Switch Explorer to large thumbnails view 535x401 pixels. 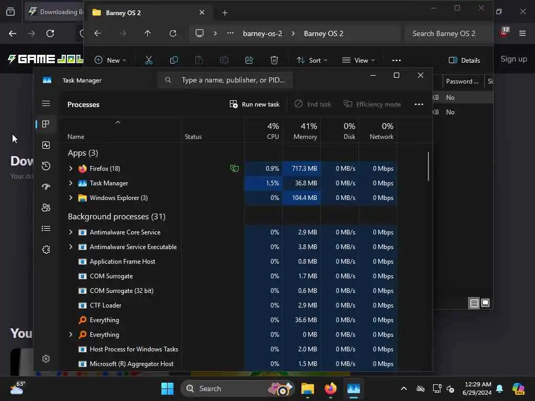pos(485,303)
